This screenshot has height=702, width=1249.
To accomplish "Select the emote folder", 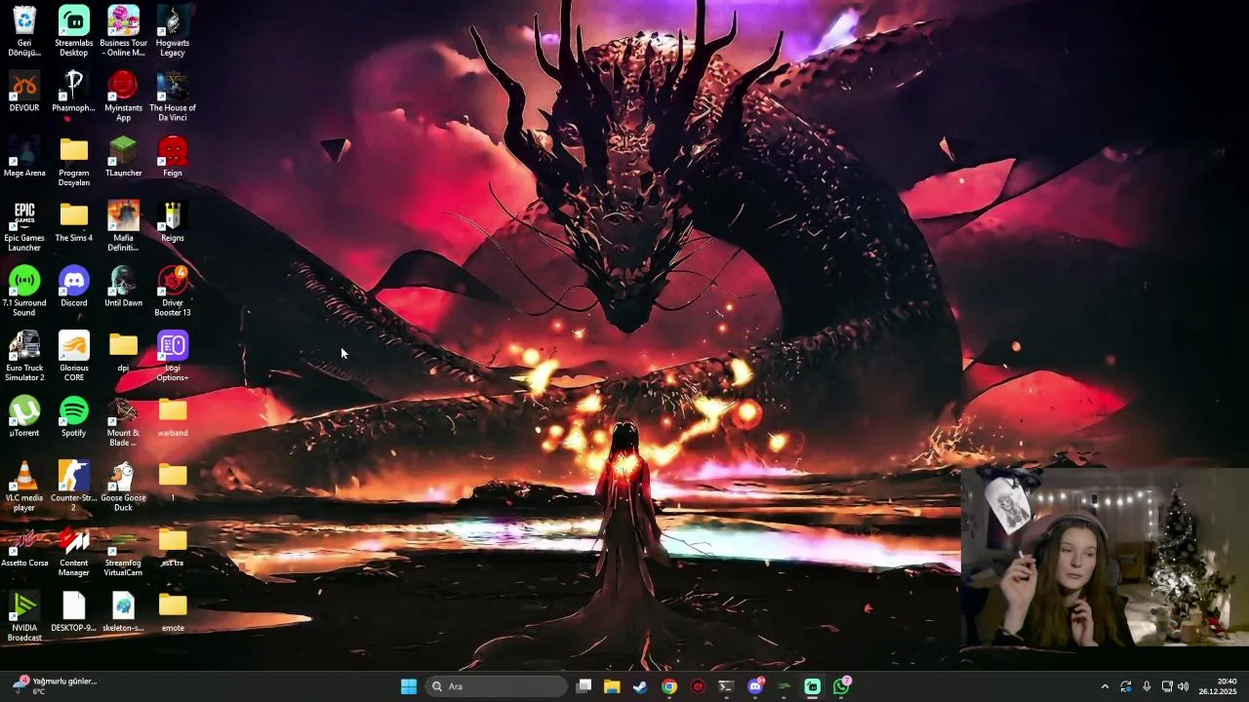I will [173, 612].
